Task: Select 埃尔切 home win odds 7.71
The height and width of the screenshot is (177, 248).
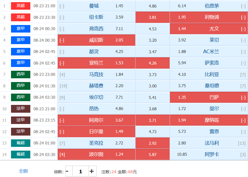Action: pyautogui.click(x=96, y=97)
